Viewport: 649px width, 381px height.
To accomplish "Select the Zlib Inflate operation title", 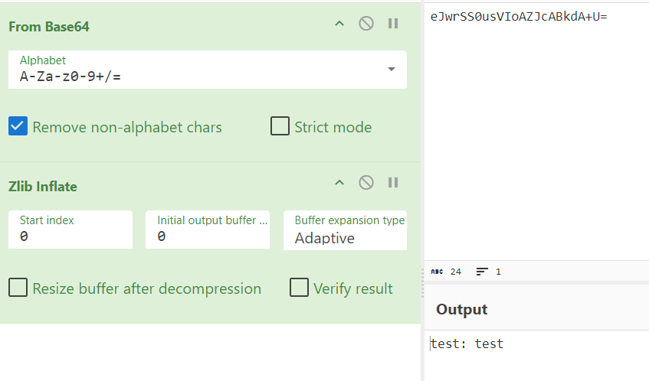I will [x=43, y=187].
